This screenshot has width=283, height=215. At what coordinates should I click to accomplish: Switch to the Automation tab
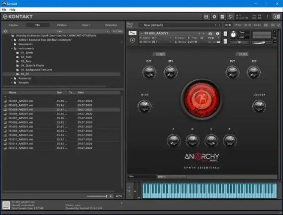click(x=111, y=25)
